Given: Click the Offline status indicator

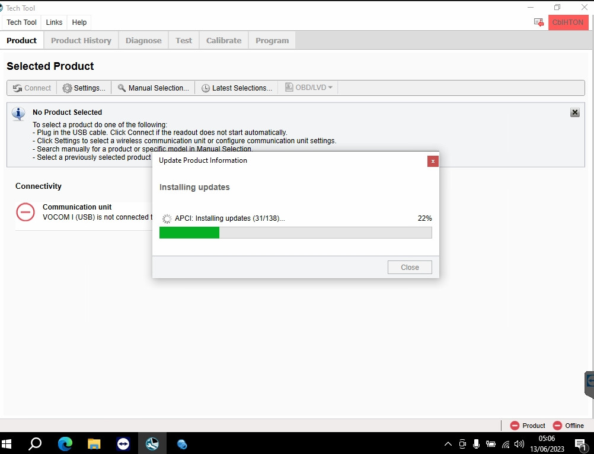Looking at the screenshot, I should (x=569, y=426).
